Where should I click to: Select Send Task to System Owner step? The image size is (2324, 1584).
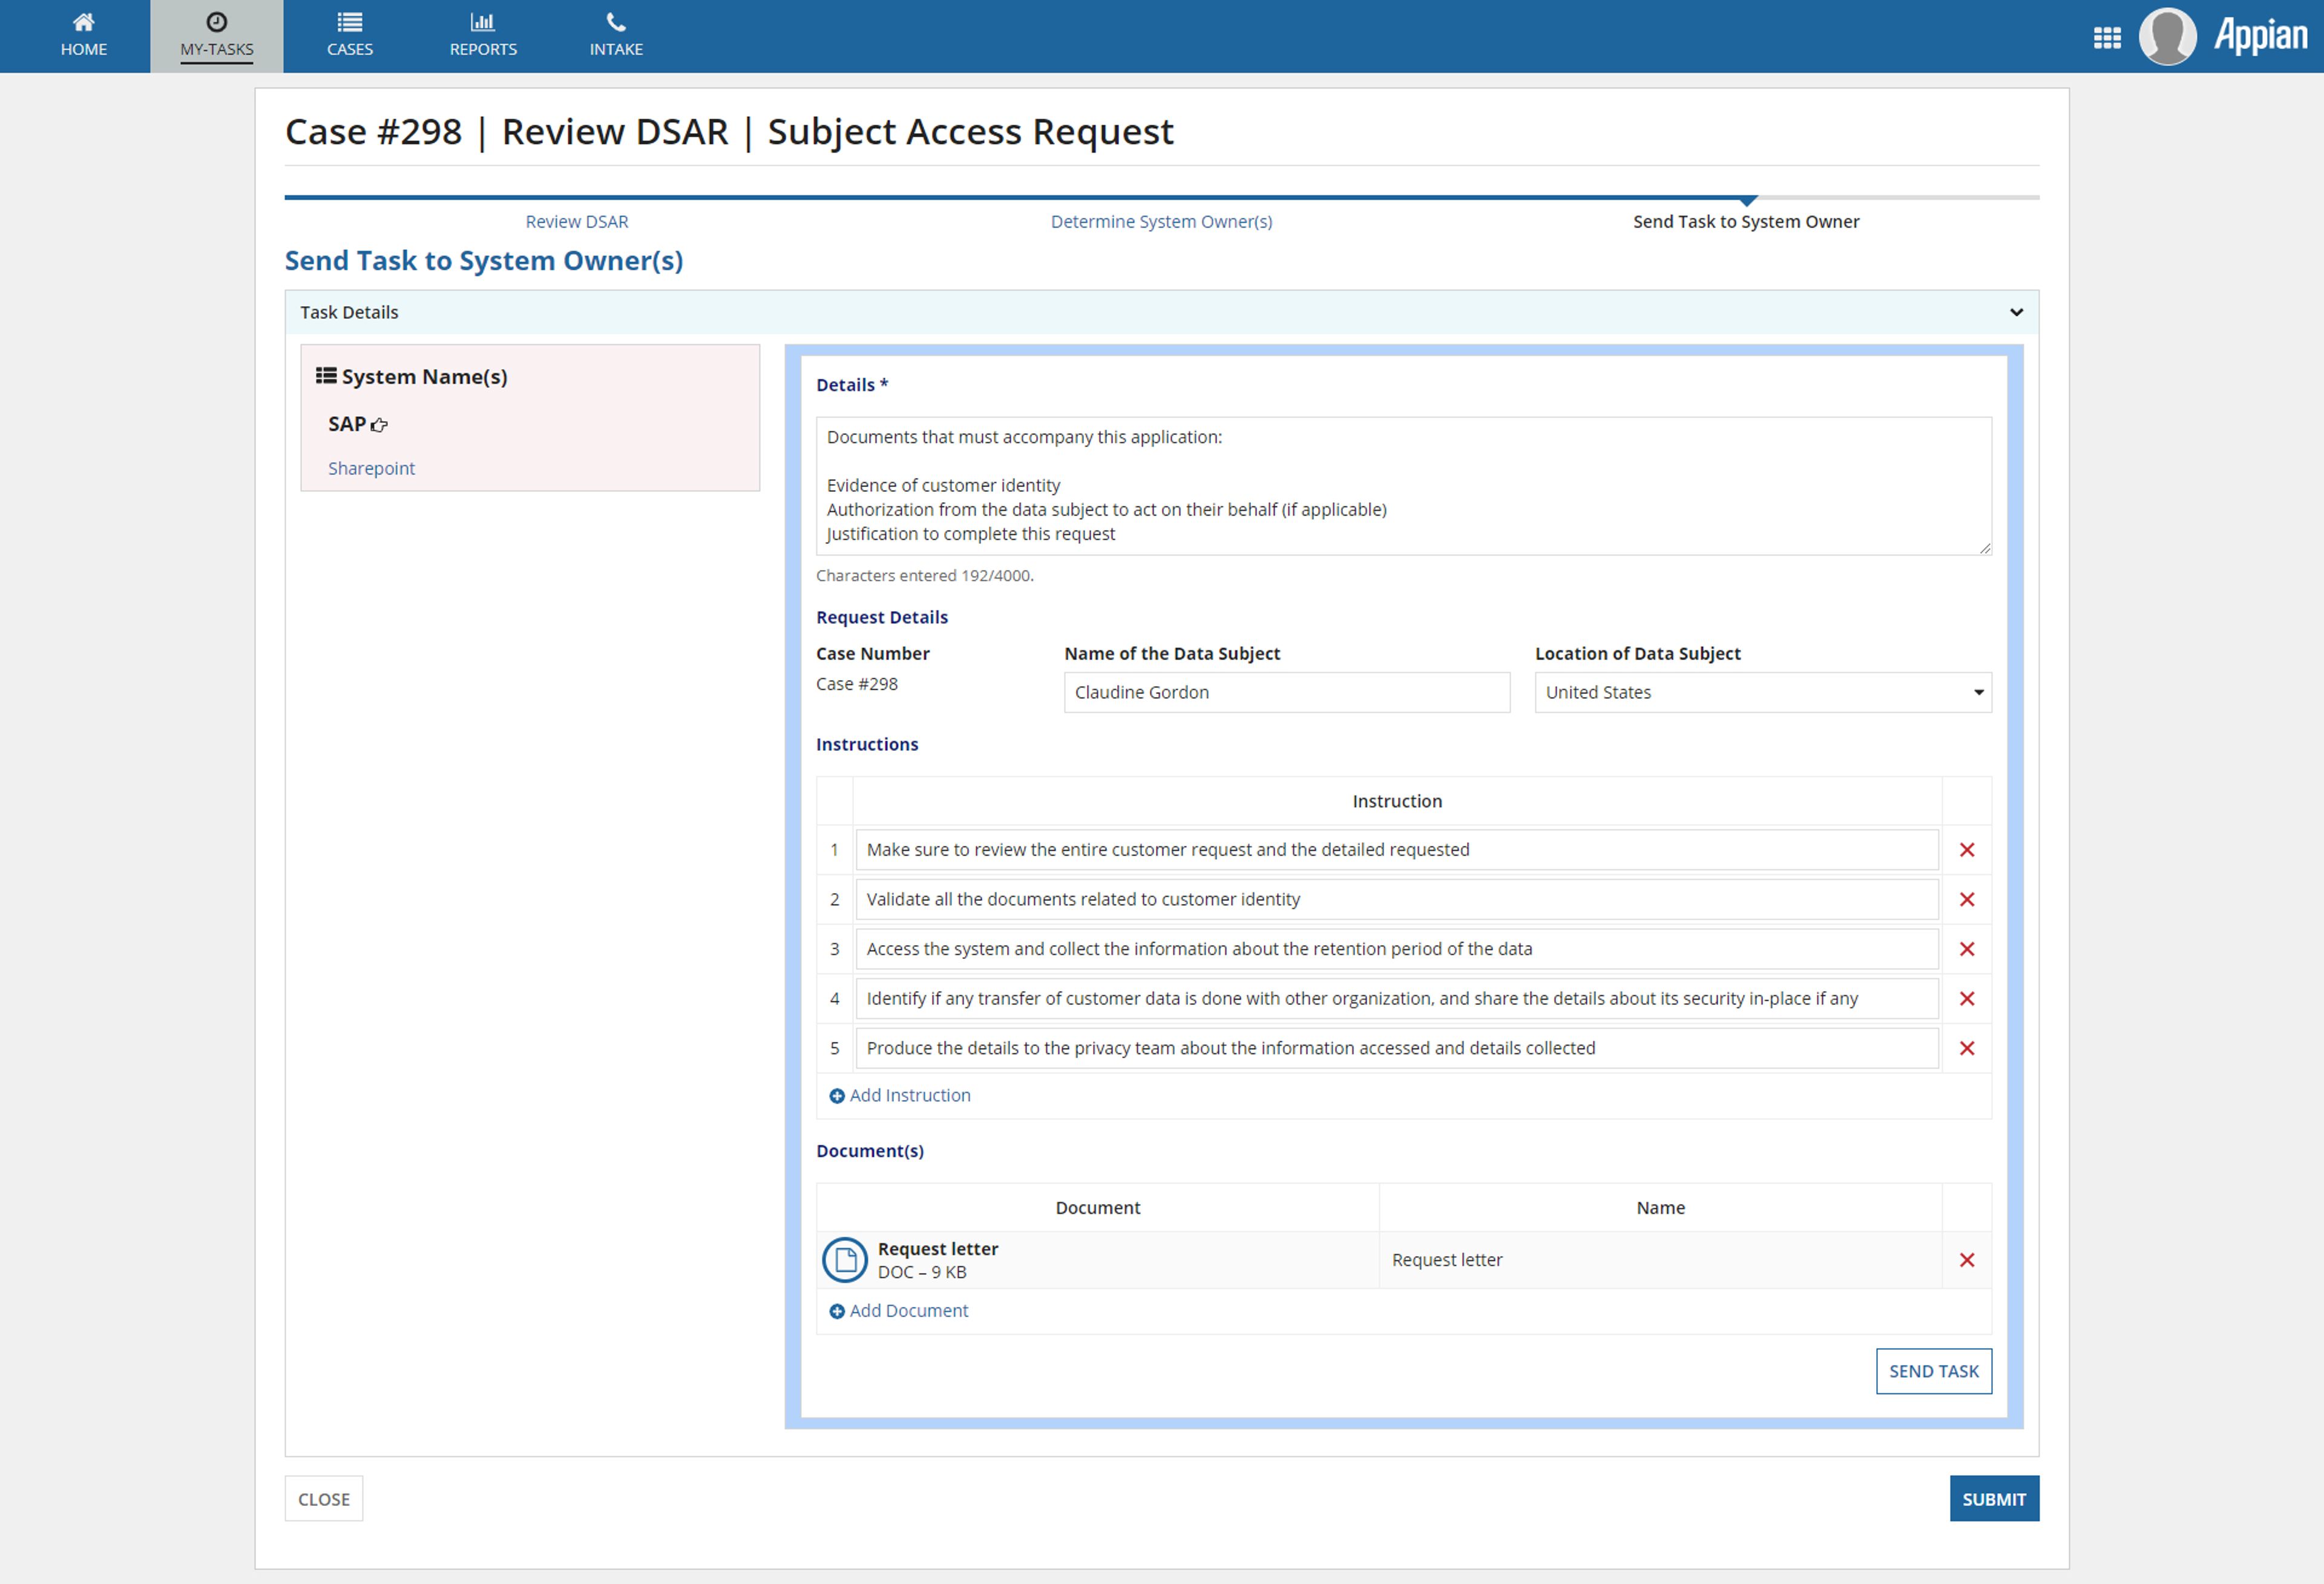[1746, 222]
